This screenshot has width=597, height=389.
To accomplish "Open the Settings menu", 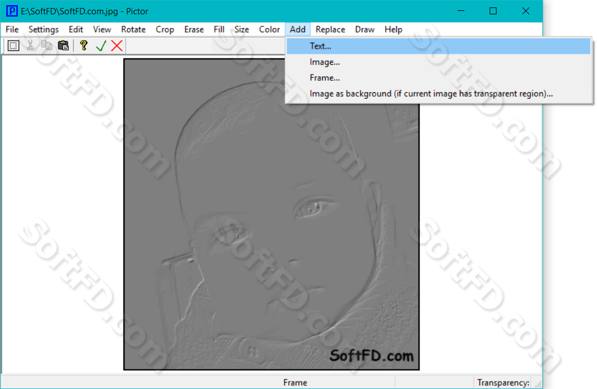I will pyautogui.click(x=44, y=29).
